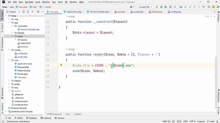
Task: Expand the vendor folder
Action: (9, 91)
